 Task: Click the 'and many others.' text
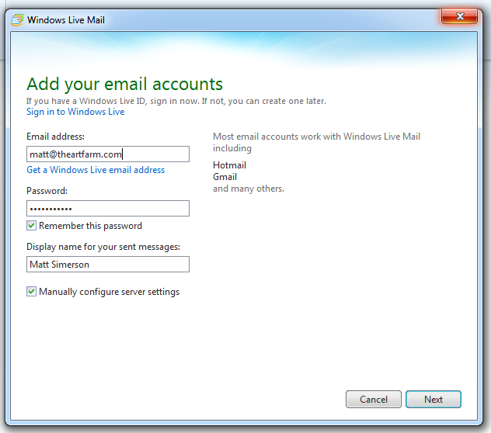point(249,189)
